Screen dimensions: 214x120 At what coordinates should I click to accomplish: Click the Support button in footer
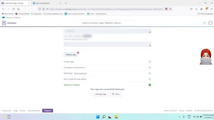point(47,111)
